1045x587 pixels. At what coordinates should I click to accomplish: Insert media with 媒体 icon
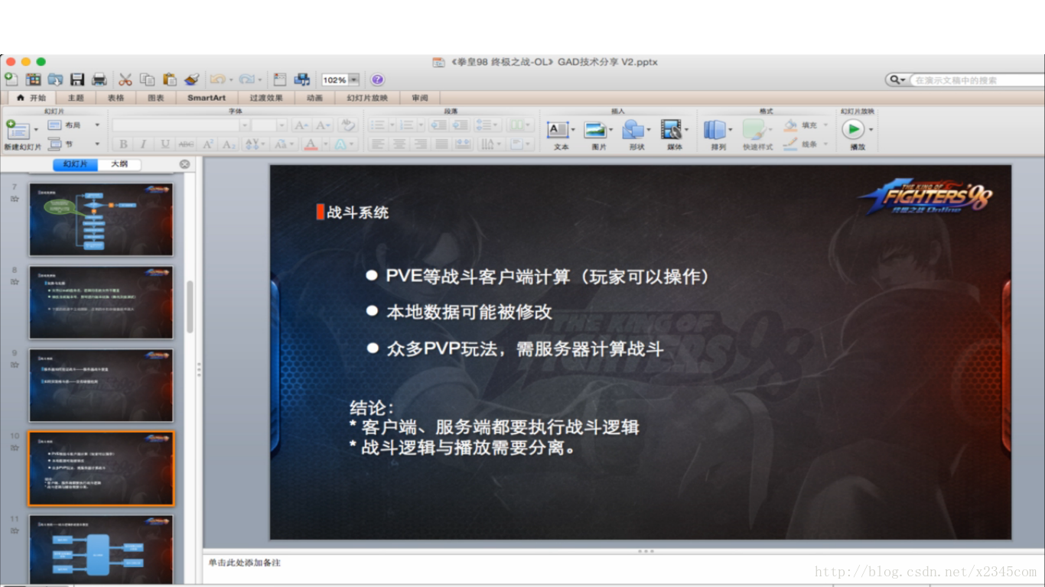(672, 129)
